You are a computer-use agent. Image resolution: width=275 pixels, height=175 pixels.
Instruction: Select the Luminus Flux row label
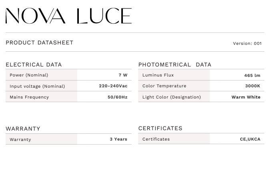pos(158,75)
